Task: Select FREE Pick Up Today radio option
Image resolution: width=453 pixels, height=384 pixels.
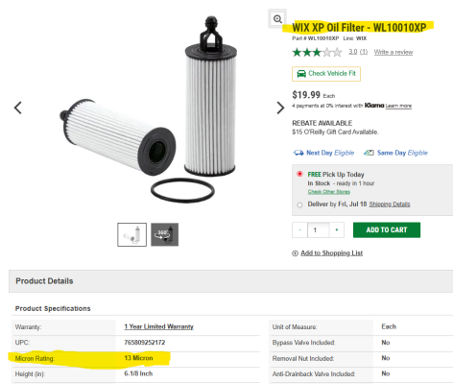Action: 299,174
